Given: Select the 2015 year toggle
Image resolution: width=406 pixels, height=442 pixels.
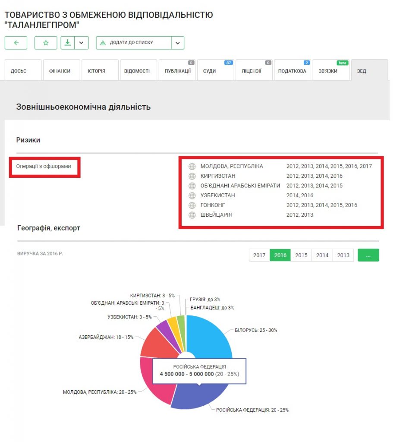Looking at the screenshot, I should (x=301, y=255).
